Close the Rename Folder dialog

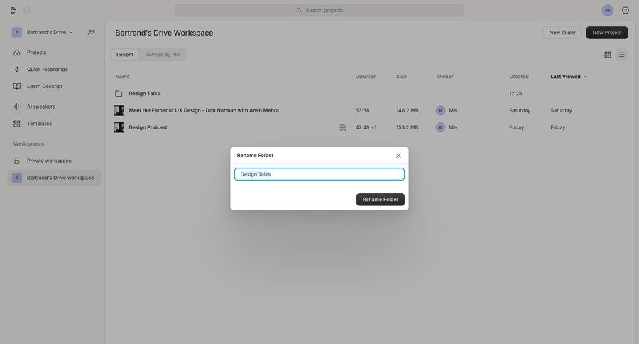point(398,156)
